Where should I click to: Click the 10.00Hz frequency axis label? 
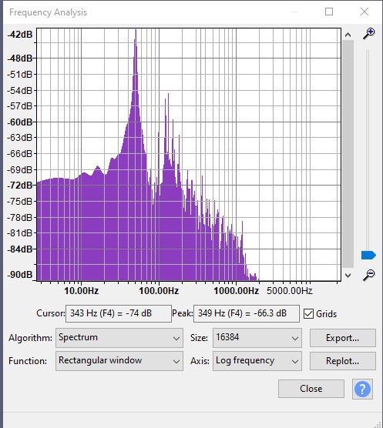82,291
